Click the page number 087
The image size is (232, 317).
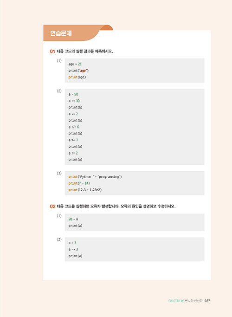pos(207,301)
